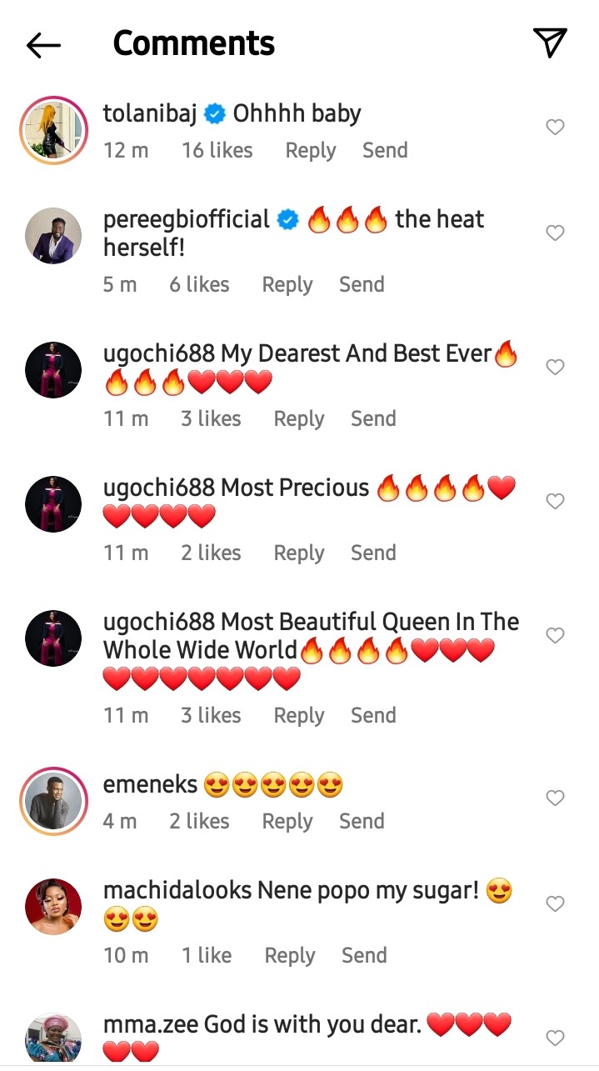Like ugochi688's 'My Dearest' comment heart

(x=555, y=368)
